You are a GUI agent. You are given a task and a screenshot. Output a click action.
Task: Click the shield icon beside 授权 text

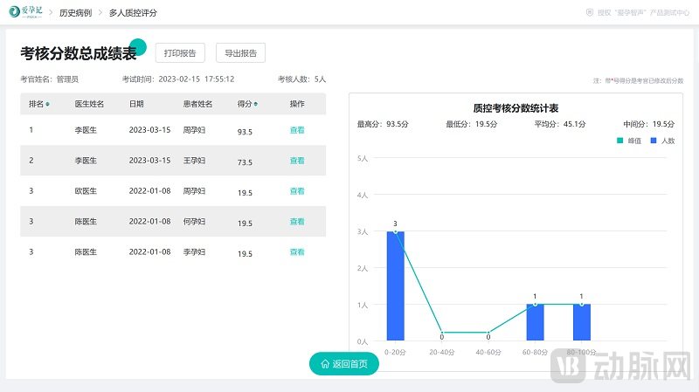coord(589,13)
